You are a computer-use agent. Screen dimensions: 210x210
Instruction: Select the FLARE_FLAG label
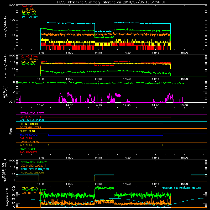(x=27, y=131)
